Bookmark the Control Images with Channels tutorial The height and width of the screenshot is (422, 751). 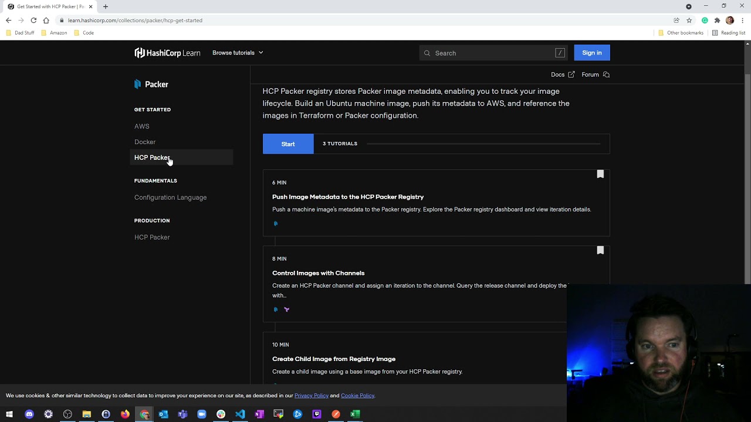[x=600, y=250]
